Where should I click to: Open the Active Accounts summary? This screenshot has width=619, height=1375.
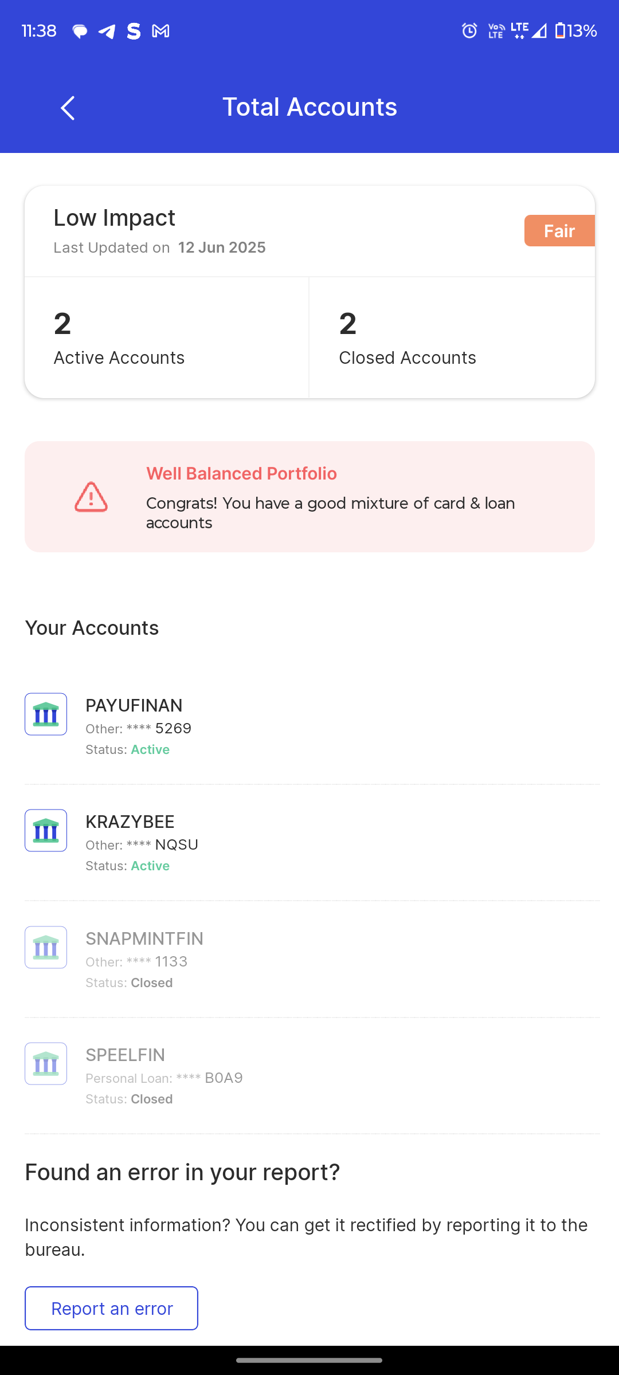167,337
